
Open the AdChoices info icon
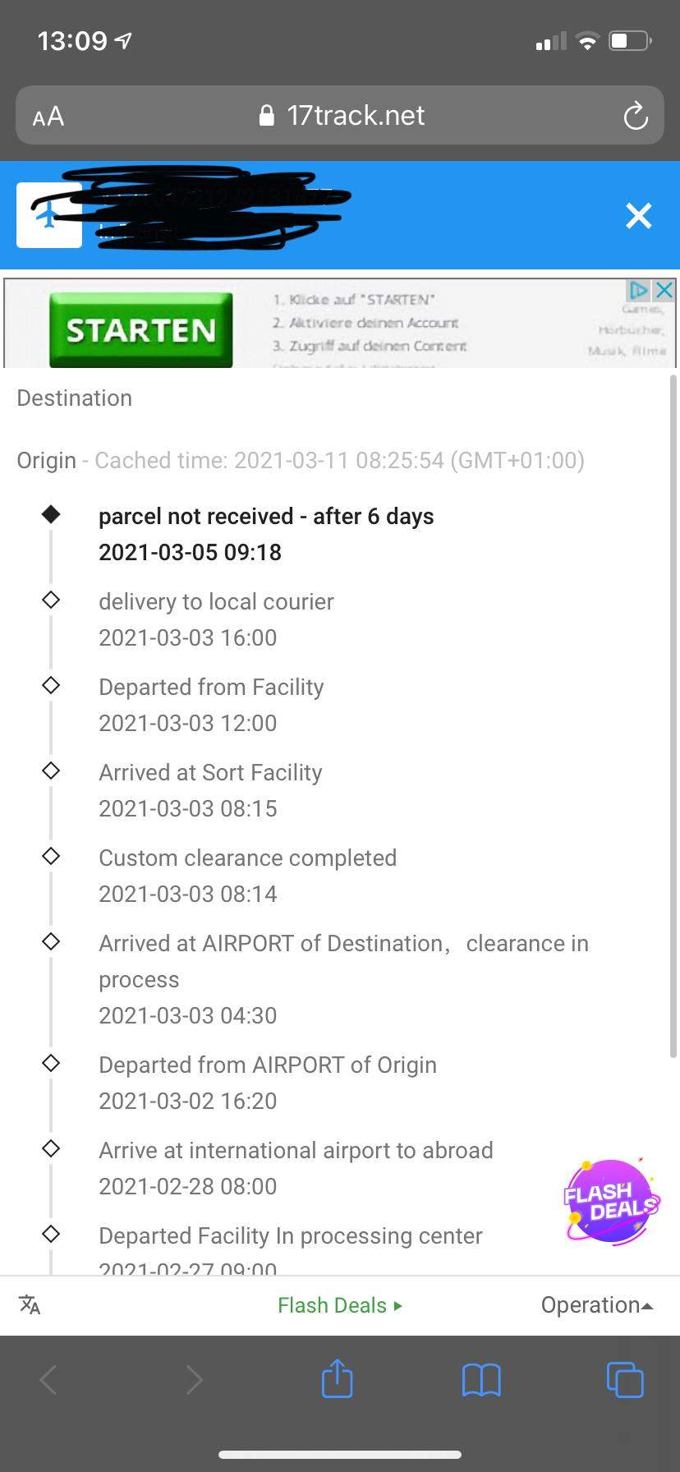[639, 290]
